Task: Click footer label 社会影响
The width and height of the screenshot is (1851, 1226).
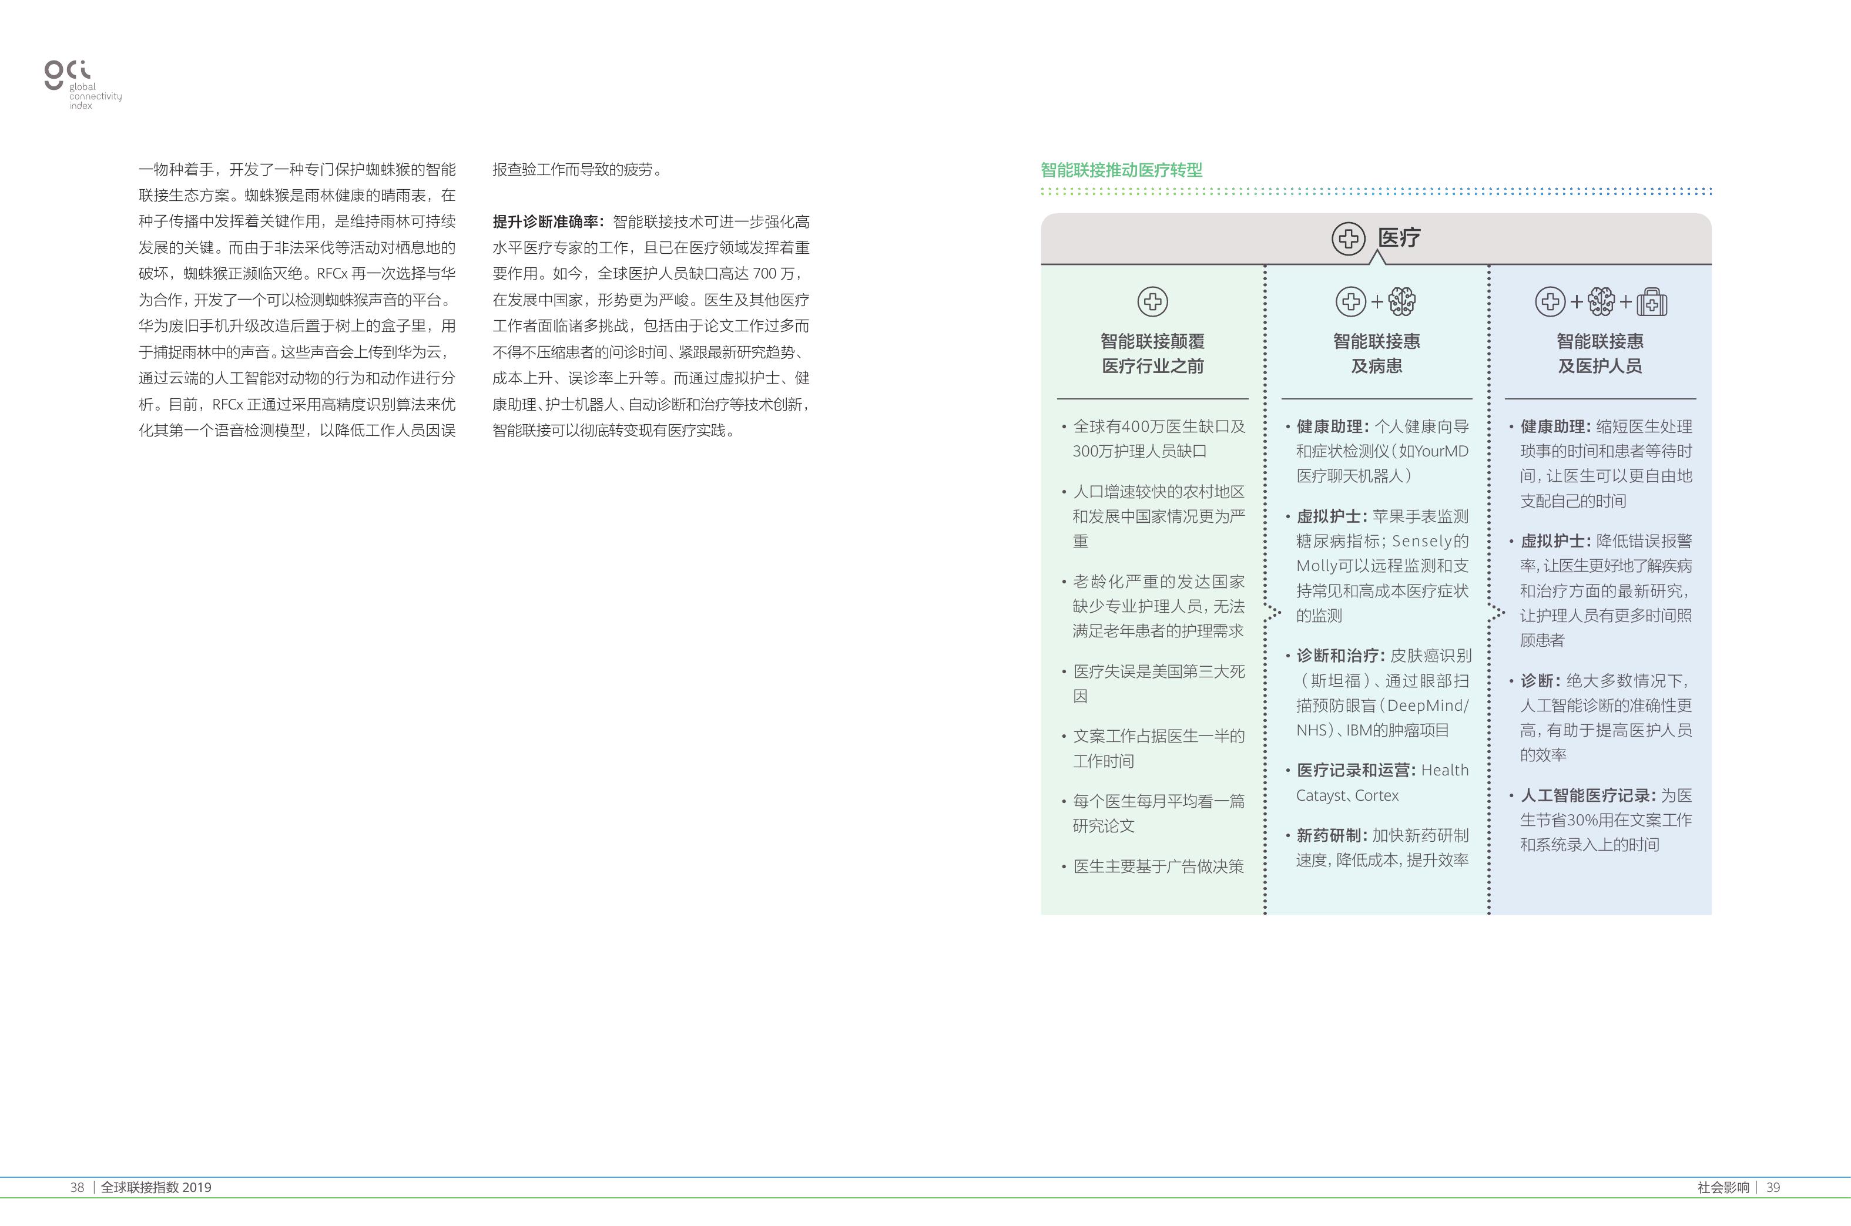Action: (1723, 1187)
